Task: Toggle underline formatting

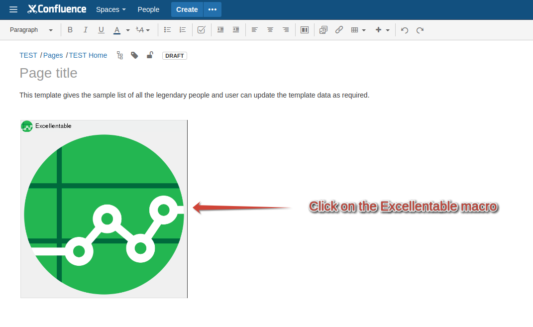Action: (x=101, y=30)
